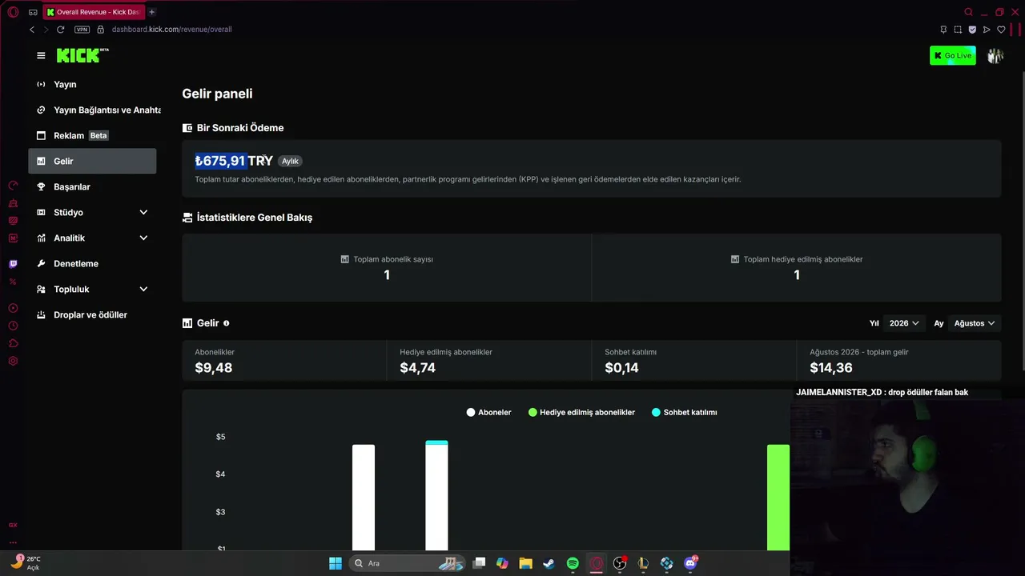Image resolution: width=1025 pixels, height=576 pixels.
Task: Reload the Kick dashboard page
Action: point(60,30)
